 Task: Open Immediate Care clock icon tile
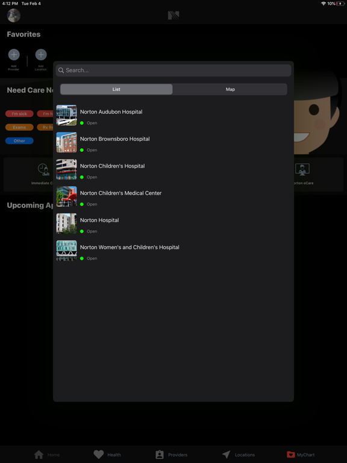[43, 169]
